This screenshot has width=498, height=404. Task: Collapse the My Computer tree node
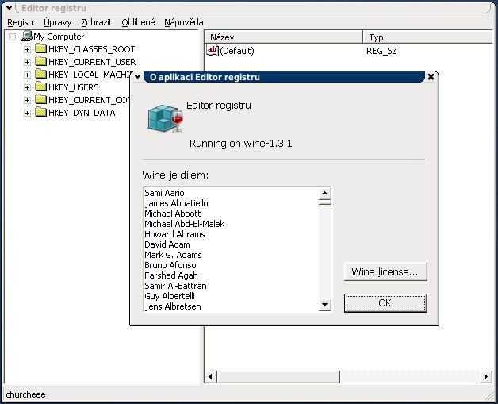(12, 37)
